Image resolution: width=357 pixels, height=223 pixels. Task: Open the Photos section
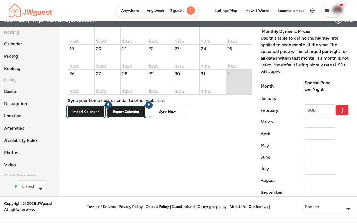[11, 153]
